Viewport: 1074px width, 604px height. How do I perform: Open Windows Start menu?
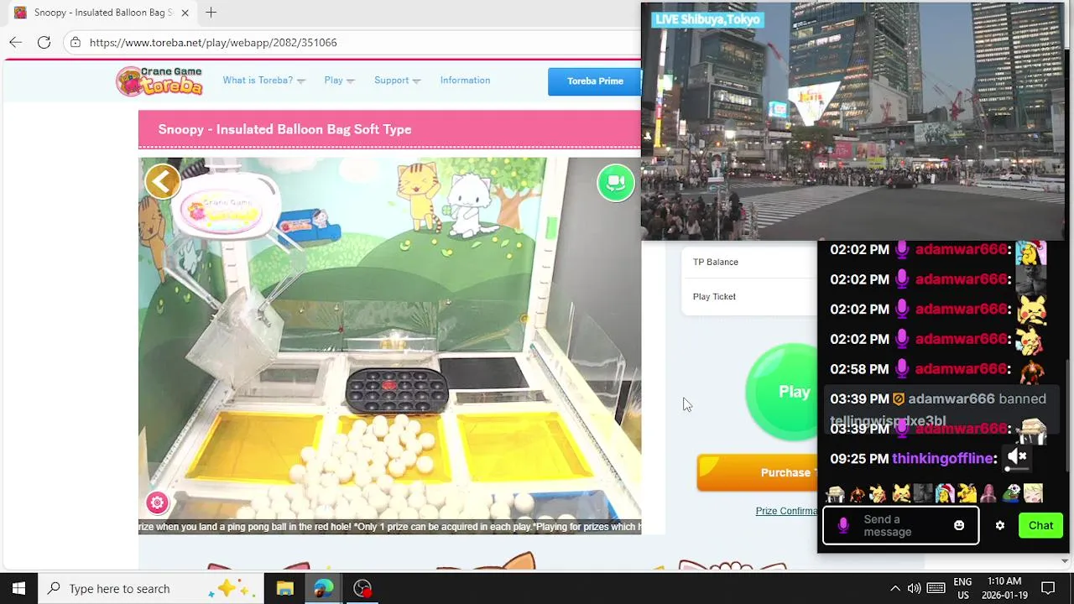coord(18,588)
